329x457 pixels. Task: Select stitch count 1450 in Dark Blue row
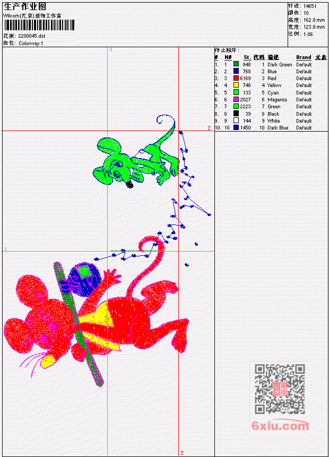click(245, 128)
